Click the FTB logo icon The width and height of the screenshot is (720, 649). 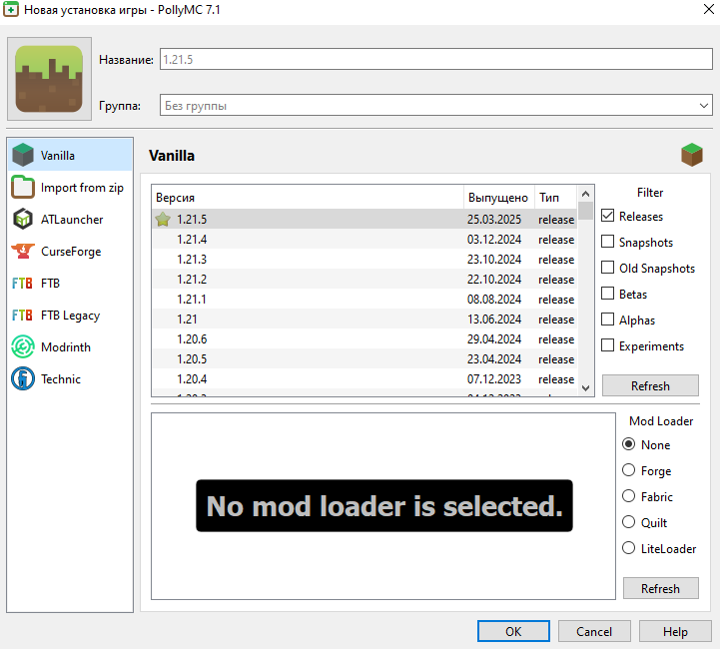pos(23,284)
